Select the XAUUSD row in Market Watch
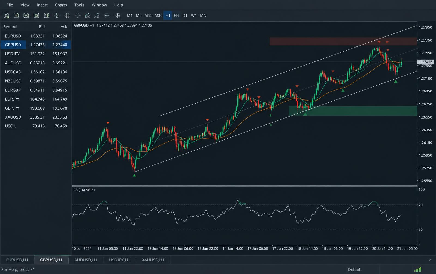Image resolution: width=436 pixels, height=274 pixels. 36,117
